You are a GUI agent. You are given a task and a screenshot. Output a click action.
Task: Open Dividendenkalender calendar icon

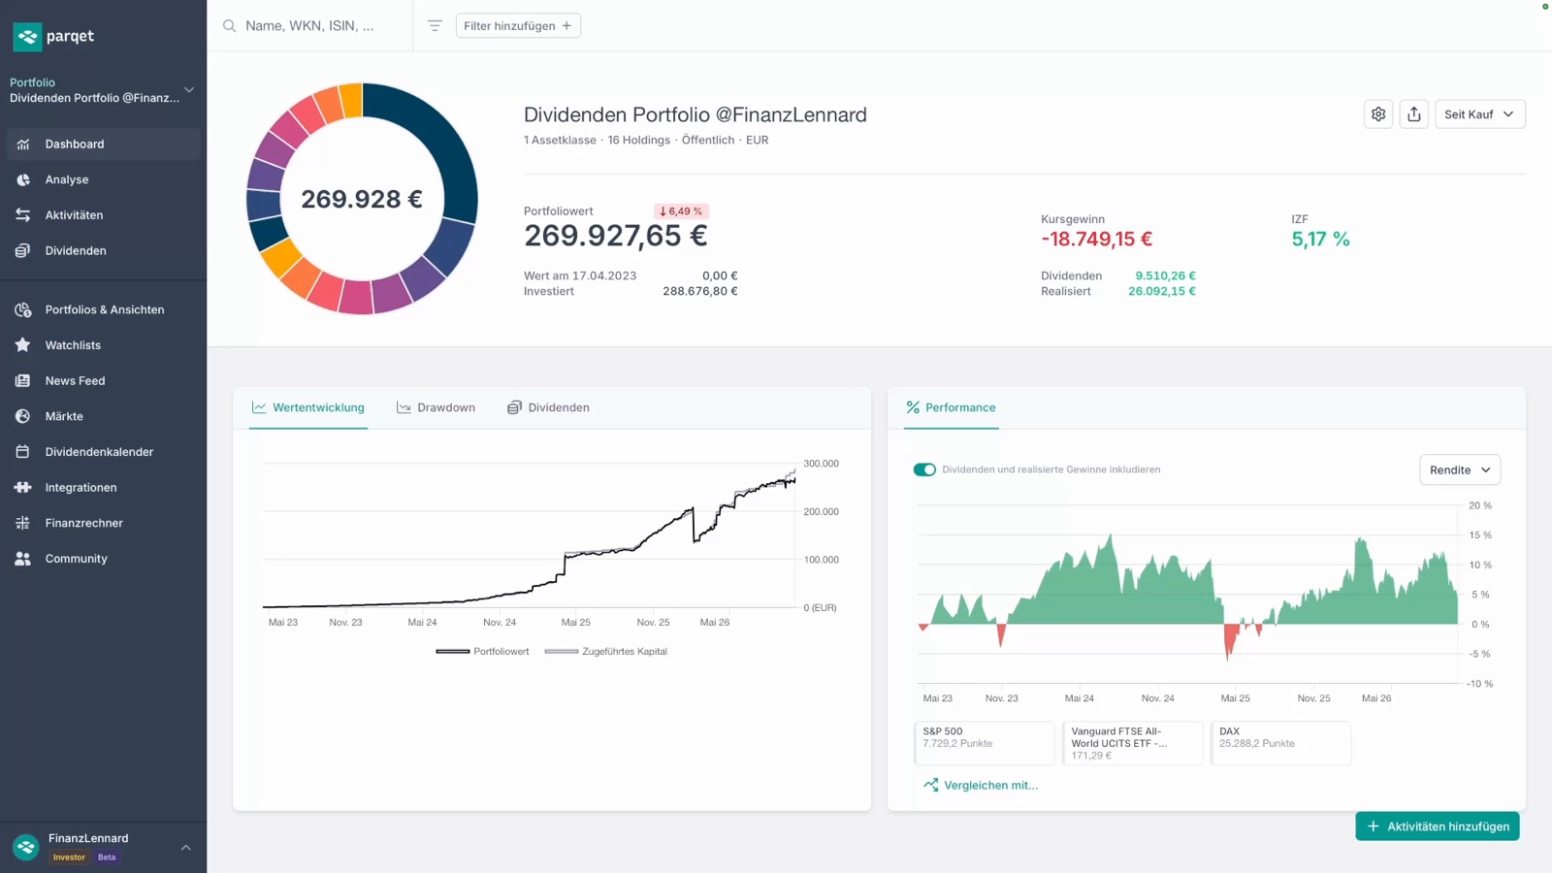23,452
